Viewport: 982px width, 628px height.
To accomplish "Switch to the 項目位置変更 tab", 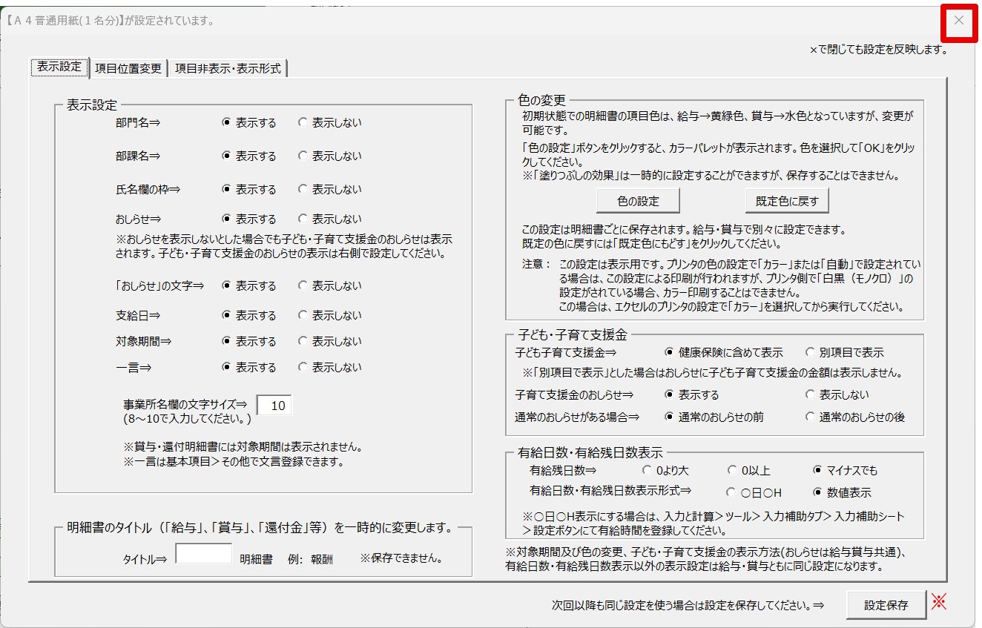I will tap(128, 68).
